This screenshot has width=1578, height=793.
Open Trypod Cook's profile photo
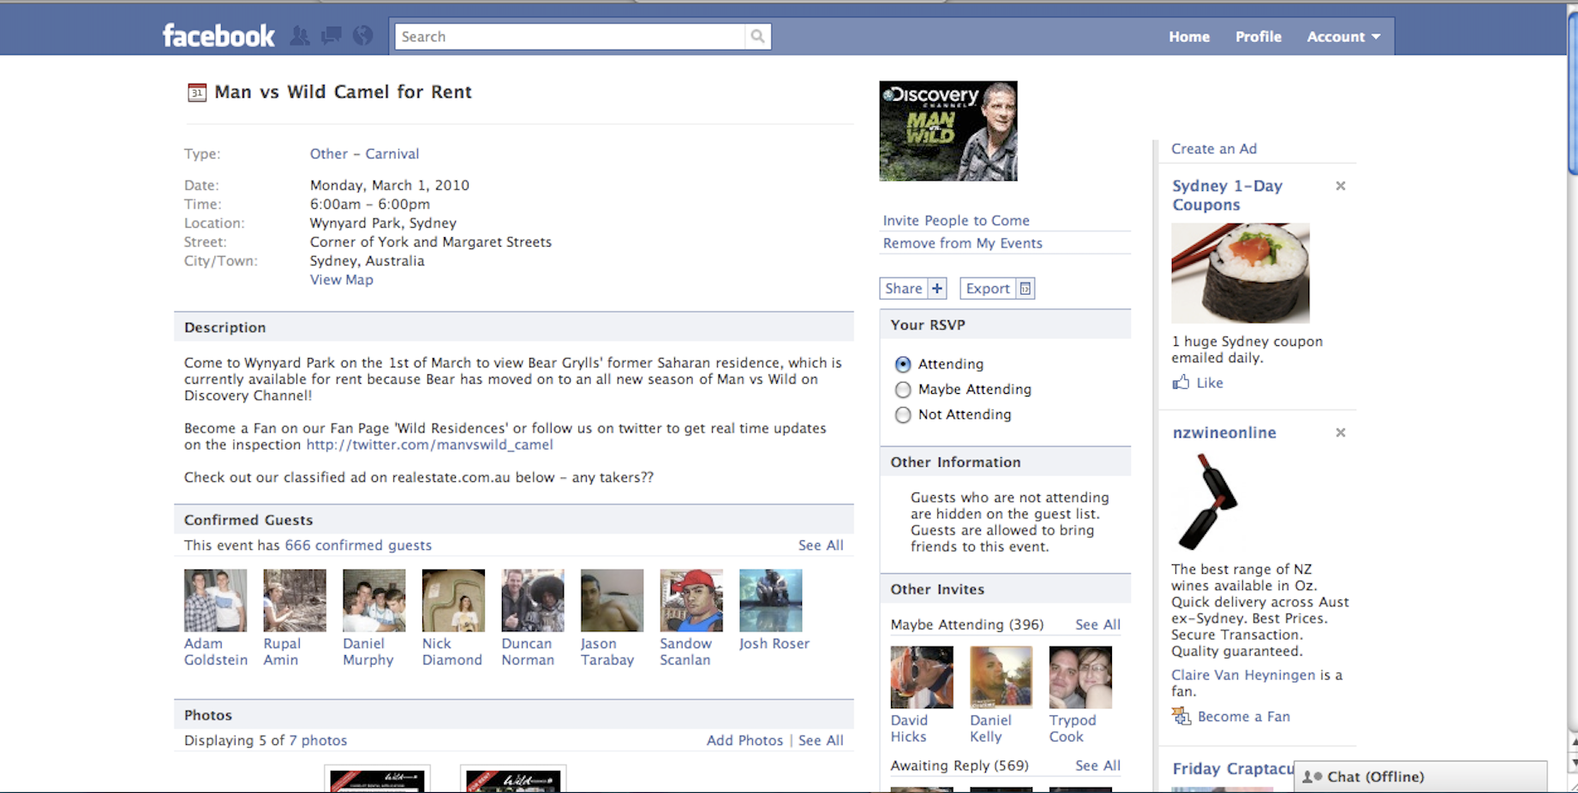tap(1080, 677)
